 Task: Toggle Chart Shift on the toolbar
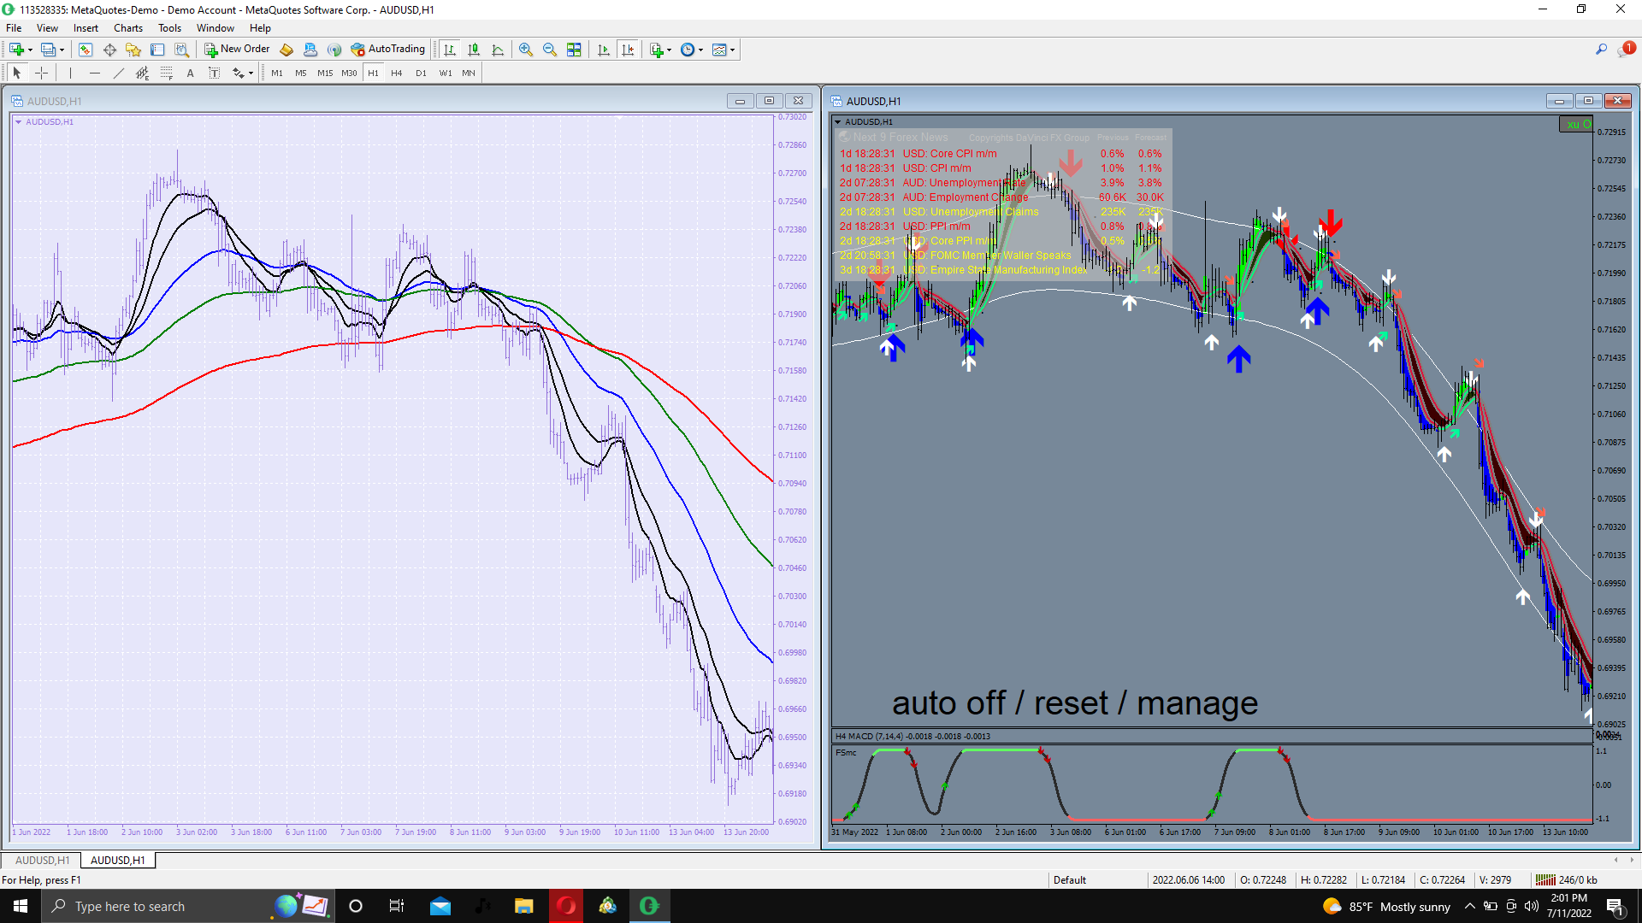[x=628, y=50]
